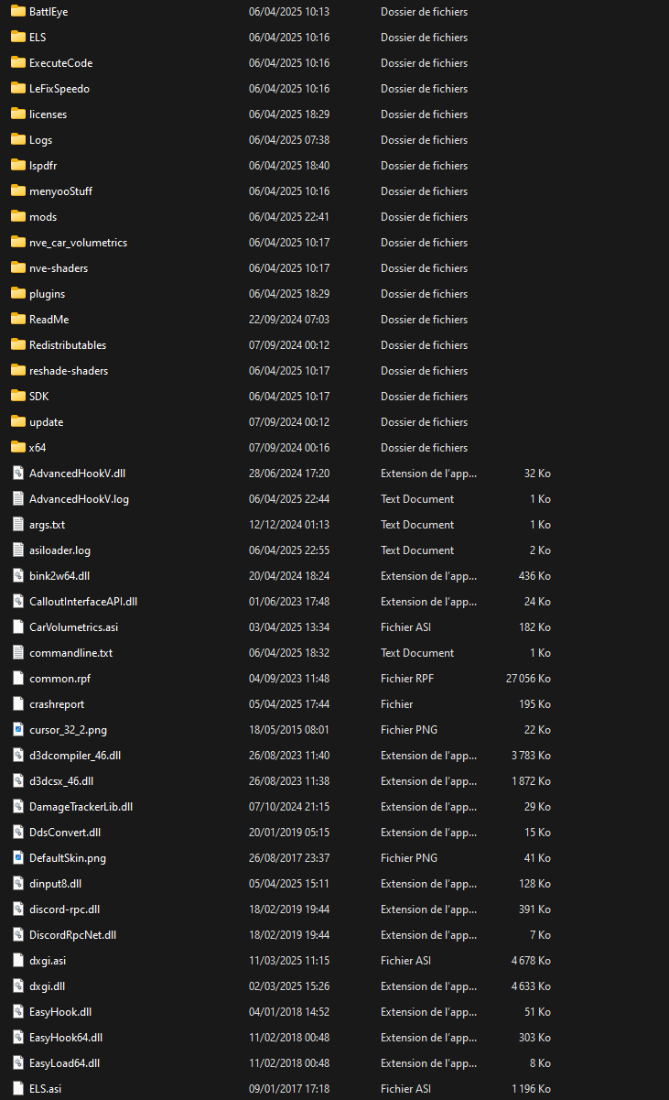Click the AdvancedHookV.log document icon
Image resolution: width=669 pixels, height=1100 pixels.
18,499
